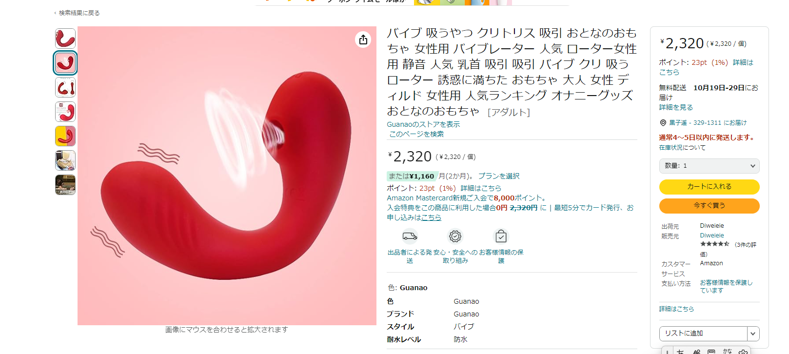Expand the リストに追加 dropdown arrow
This screenshot has width=789, height=354.
pyautogui.click(x=753, y=334)
